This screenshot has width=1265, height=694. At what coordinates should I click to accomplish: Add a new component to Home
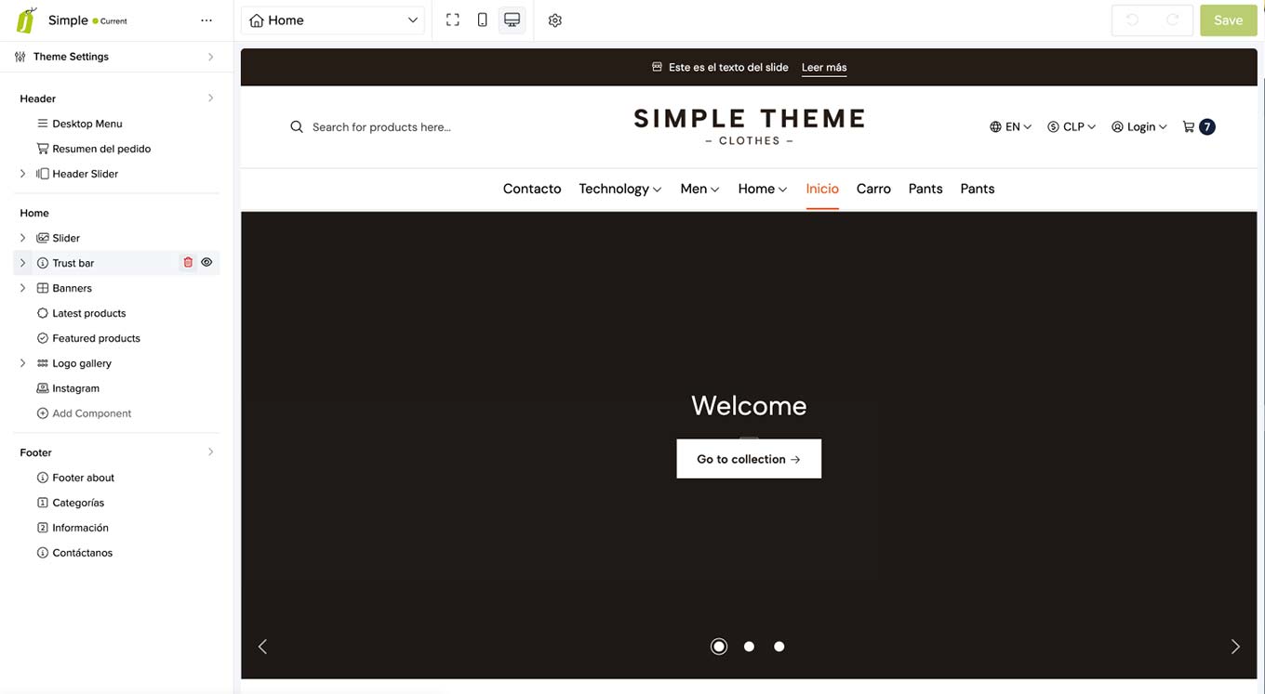click(84, 412)
